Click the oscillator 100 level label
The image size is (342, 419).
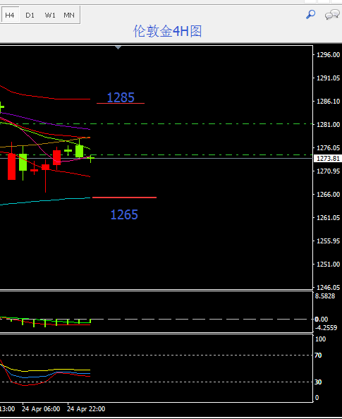(x=320, y=339)
